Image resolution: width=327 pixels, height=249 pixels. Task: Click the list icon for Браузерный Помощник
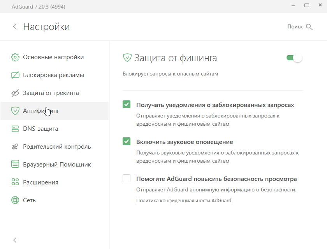15,165
